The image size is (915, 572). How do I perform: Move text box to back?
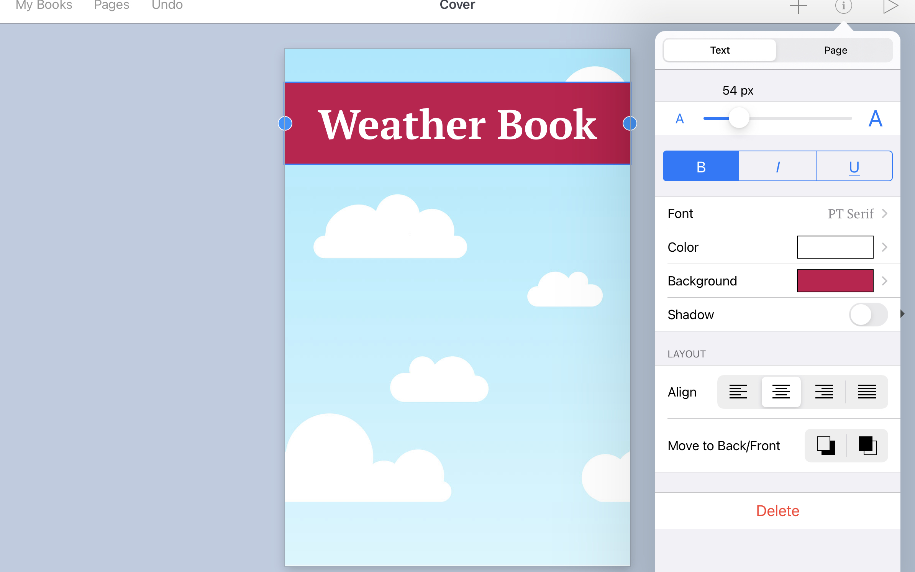826,446
